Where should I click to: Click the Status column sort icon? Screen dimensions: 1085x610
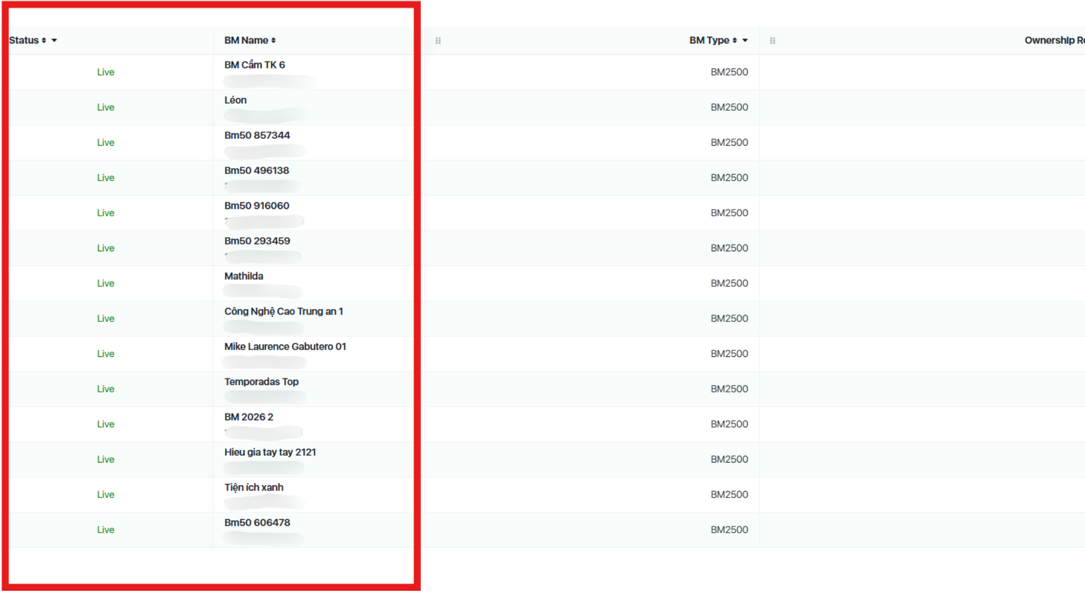[44, 41]
